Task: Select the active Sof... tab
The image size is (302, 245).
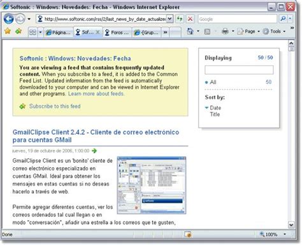Action: pos(84,33)
